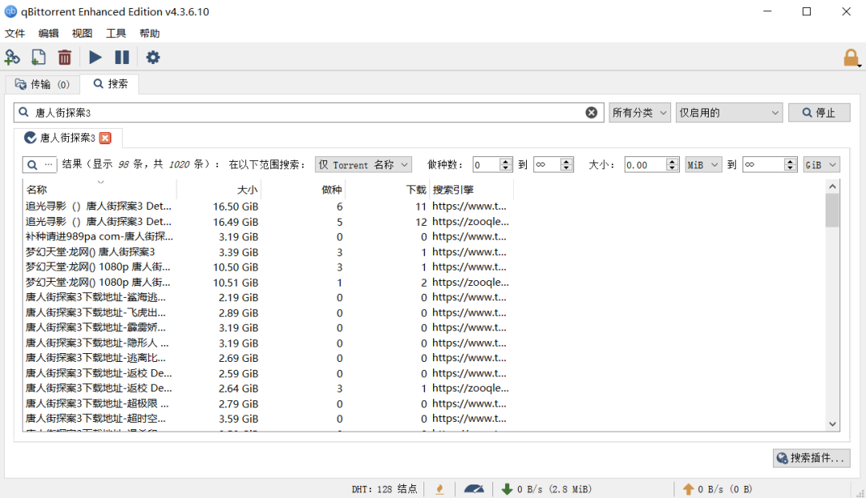The width and height of the screenshot is (866, 498).
Task: Open the 帮助 menu
Action: tap(150, 34)
